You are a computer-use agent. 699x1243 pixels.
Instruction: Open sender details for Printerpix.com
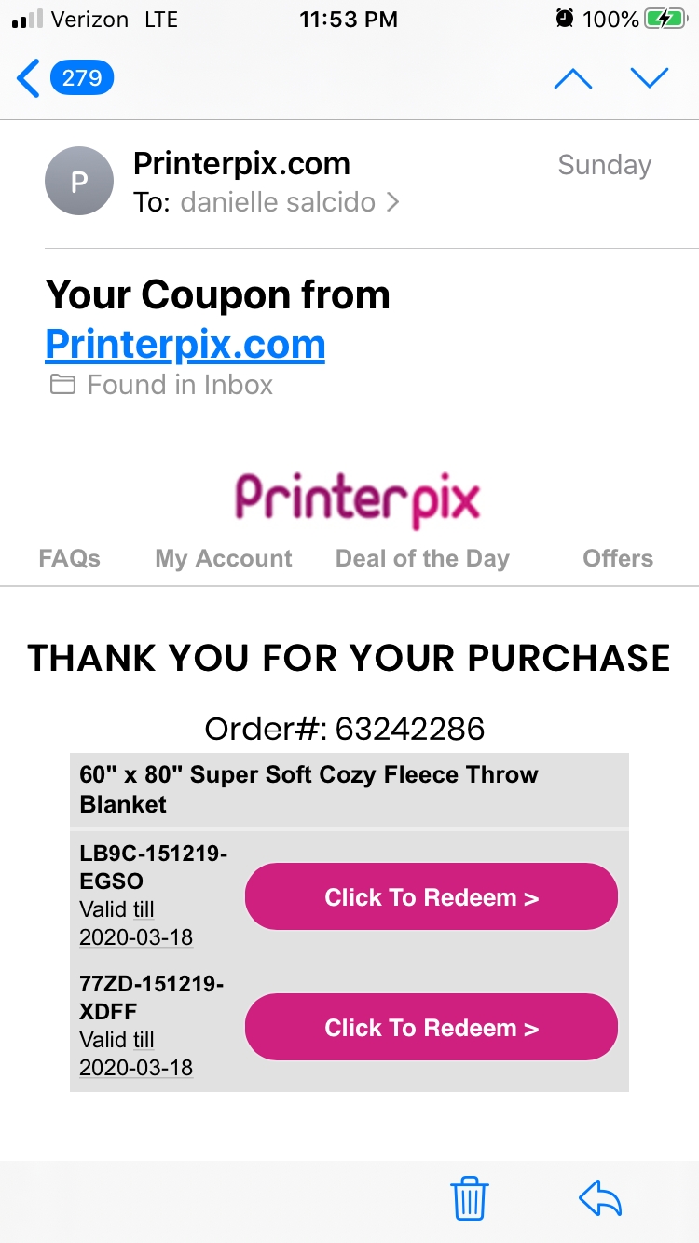pyautogui.click(x=241, y=163)
